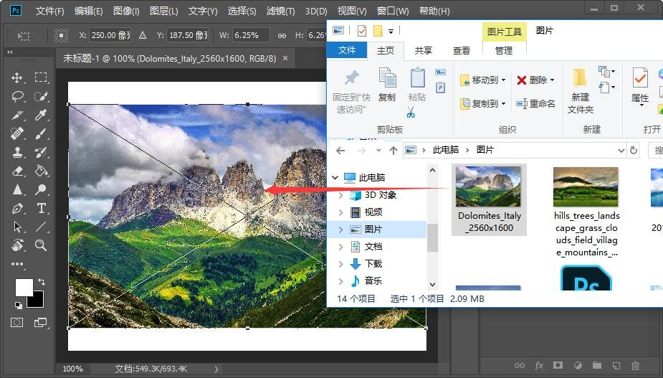Open the three-dots Edit Toolbar button
The height and width of the screenshot is (378, 663).
[x=17, y=264]
